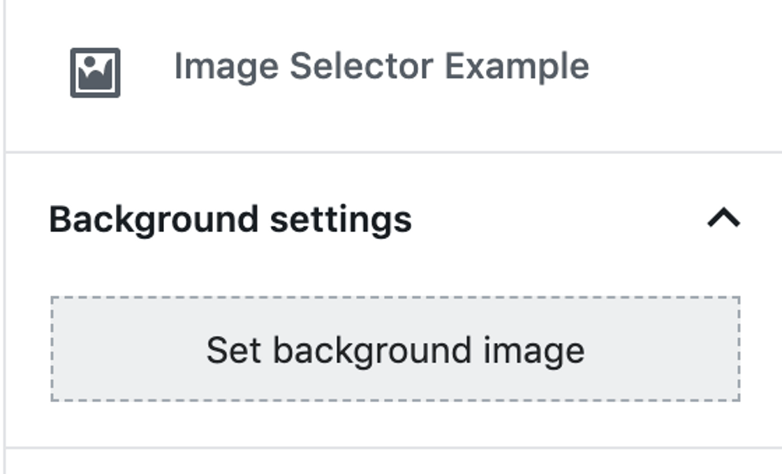Activate the background image upload area
The image size is (782, 474).
coord(394,349)
